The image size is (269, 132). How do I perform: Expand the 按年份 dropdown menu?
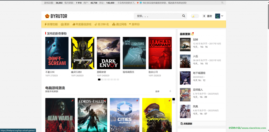[134, 24]
